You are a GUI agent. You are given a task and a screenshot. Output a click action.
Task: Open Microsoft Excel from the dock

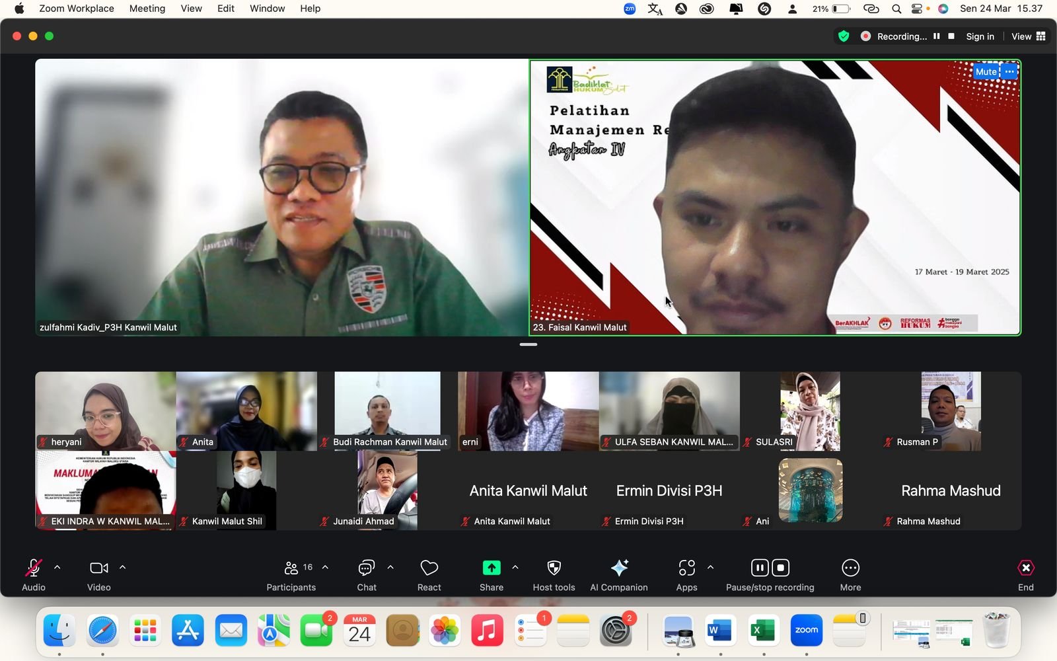click(x=764, y=630)
